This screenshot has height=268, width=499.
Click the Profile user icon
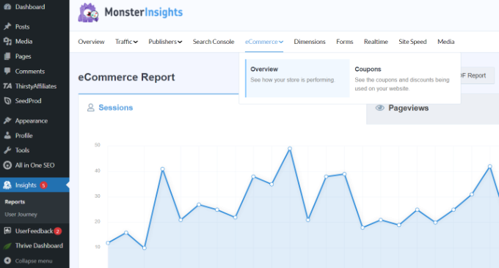(x=7, y=135)
